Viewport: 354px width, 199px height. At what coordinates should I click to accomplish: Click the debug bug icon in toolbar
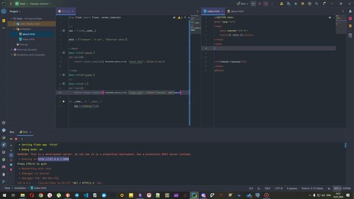[x=259, y=4]
